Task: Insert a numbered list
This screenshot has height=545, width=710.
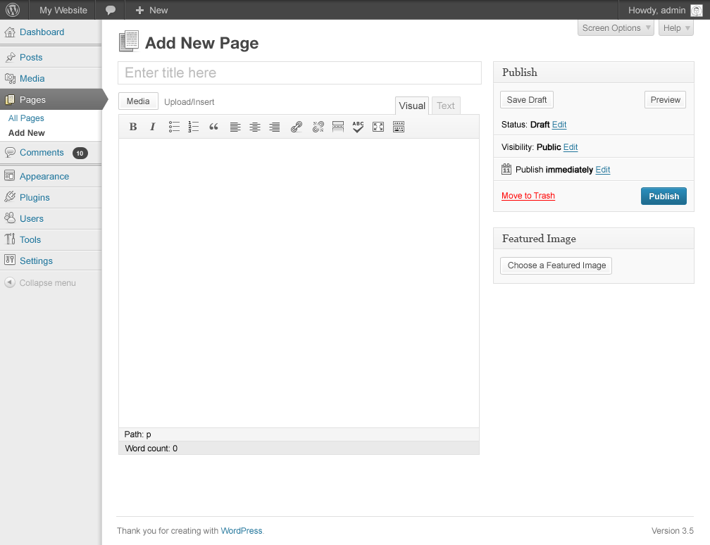Action: pos(194,127)
